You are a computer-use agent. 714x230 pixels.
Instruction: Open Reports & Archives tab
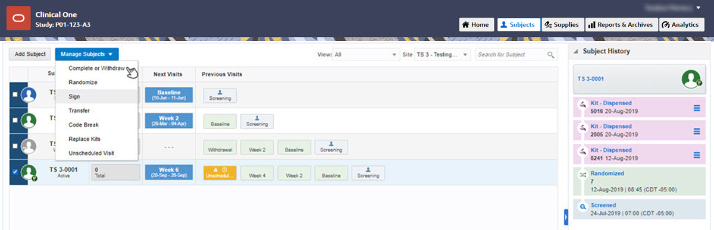622,25
